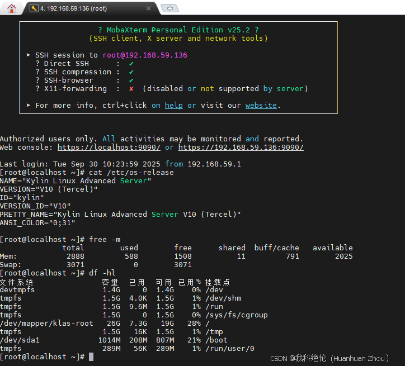Click the Swap total value 3071

(x=76, y=265)
